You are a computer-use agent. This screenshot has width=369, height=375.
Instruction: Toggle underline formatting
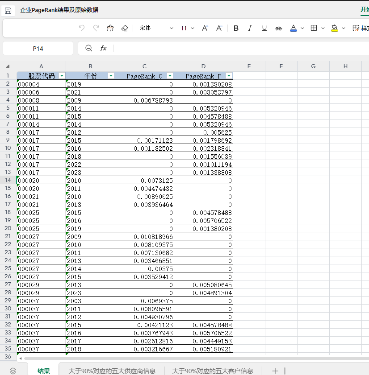(x=264, y=28)
